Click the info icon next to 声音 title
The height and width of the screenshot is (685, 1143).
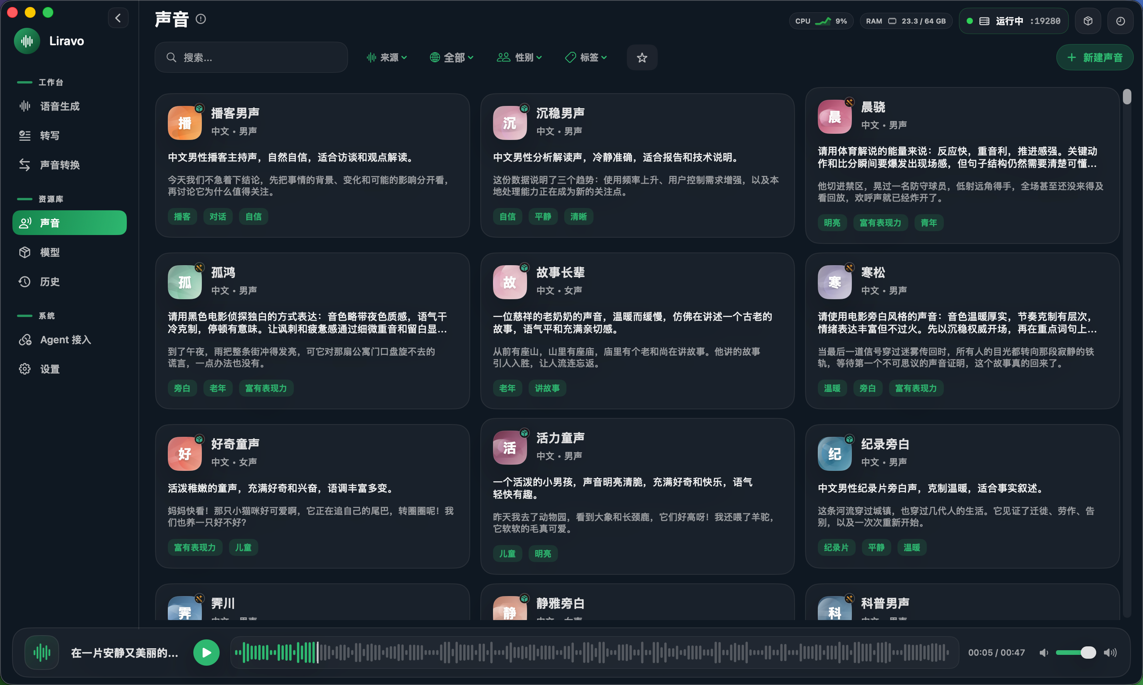(x=201, y=19)
